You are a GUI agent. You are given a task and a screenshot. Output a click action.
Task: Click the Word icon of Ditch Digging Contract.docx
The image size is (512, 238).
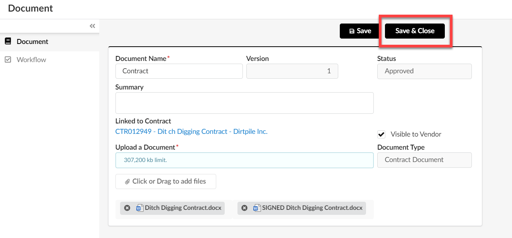tap(140, 208)
